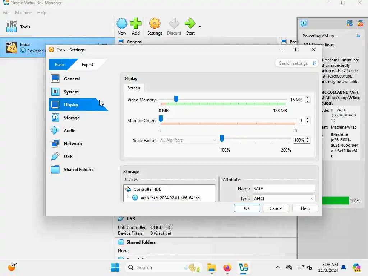Adjust the Video Memory slider handle
368x276 pixels.
pyautogui.click(x=176, y=99)
